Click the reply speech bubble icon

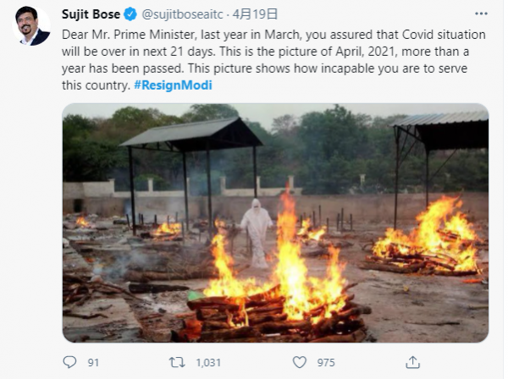69,361
